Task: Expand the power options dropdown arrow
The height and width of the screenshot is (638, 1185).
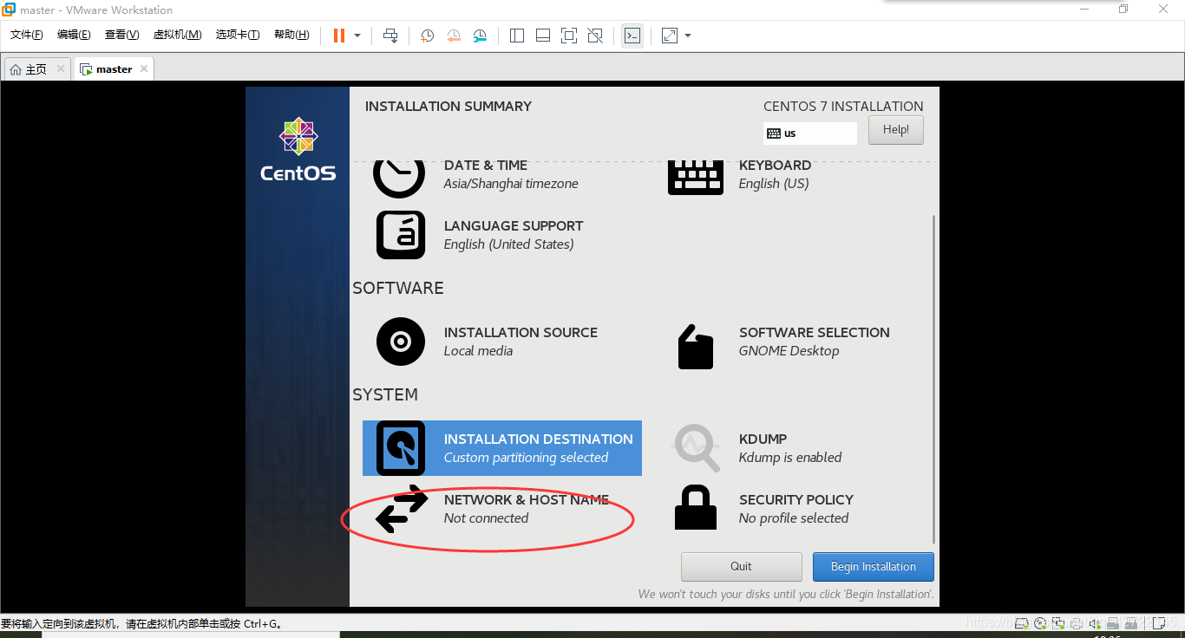Action: (357, 36)
